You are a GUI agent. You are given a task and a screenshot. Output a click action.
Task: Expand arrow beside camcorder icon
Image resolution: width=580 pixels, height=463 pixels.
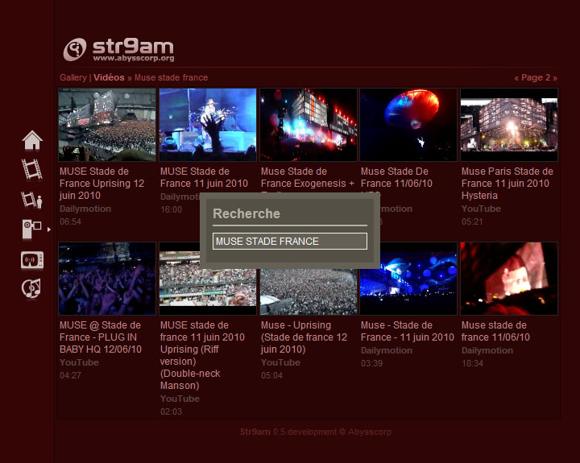point(49,229)
